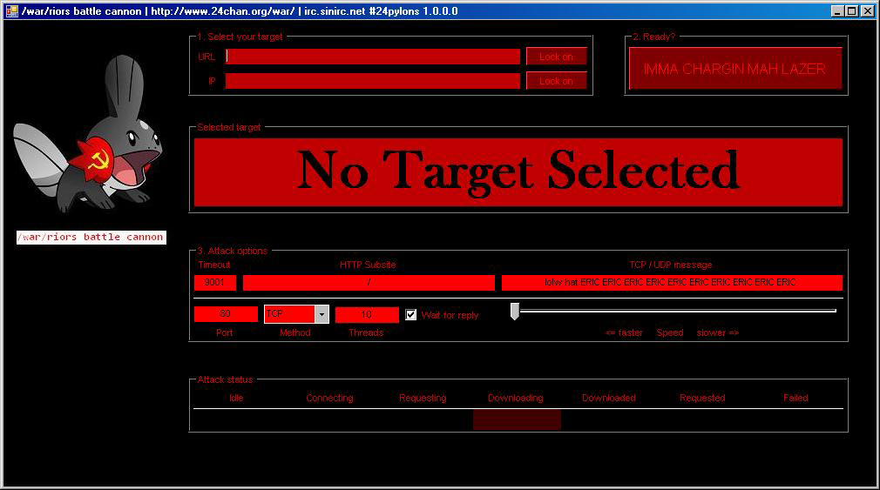Click the Failed status label
Image resolution: width=880 pixels, height=490 pixels.
pos(795,398)
